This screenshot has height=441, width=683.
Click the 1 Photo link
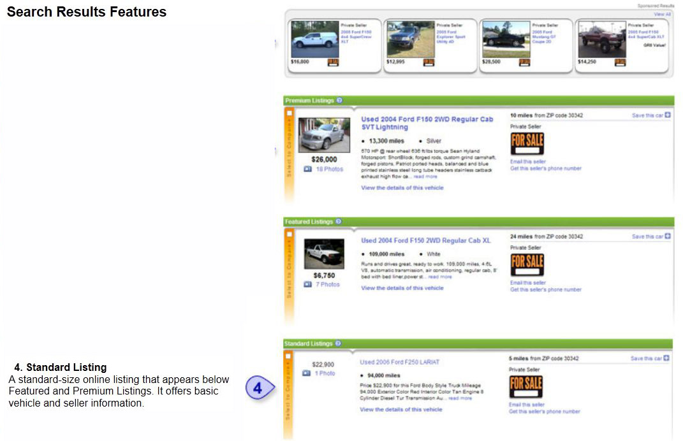pos(325,373)
